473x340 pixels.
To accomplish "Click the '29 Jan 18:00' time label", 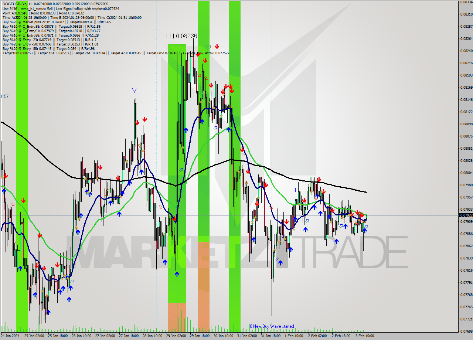I will coord(200,336).
